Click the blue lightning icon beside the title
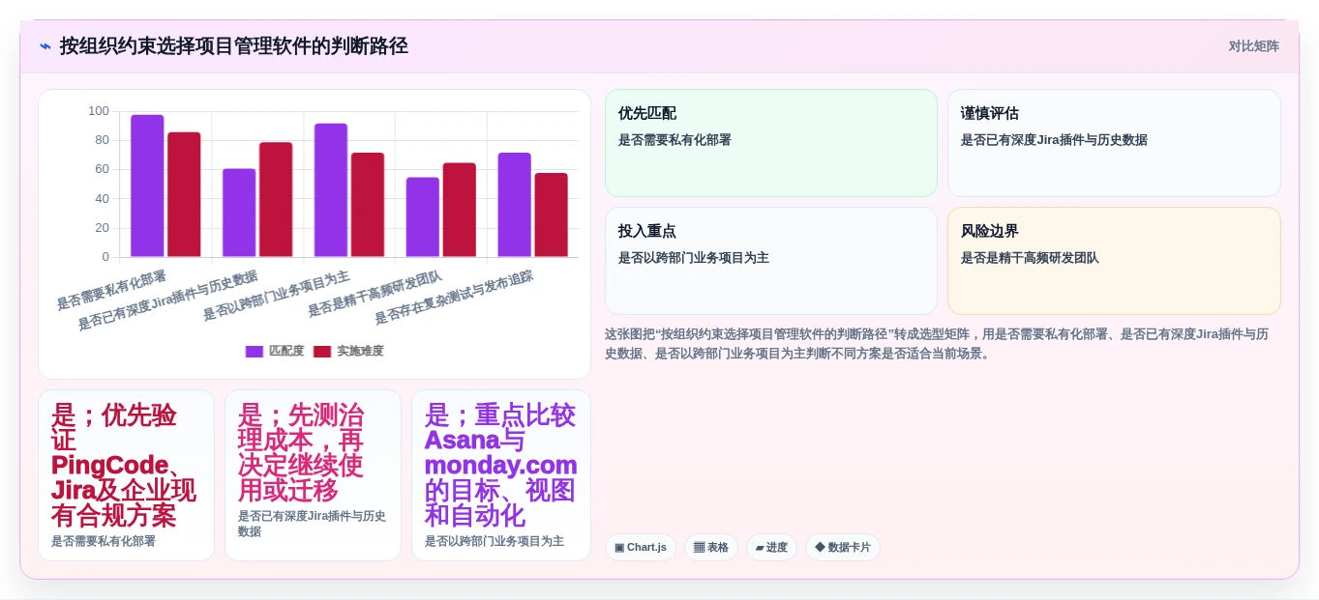The width and height of the screenshot is (1319, 600). tap(45, 46)
